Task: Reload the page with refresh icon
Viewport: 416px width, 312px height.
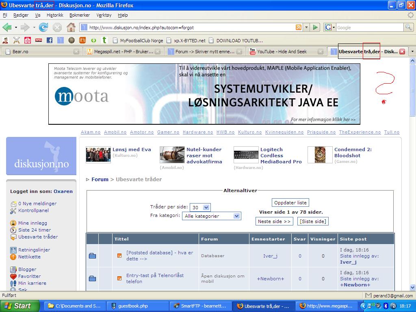Action: pyautogui.click(x=43, y=27)
